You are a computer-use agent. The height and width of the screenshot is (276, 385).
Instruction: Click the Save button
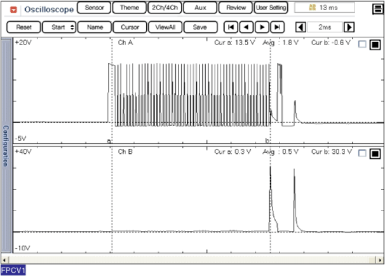click(199, 27)
